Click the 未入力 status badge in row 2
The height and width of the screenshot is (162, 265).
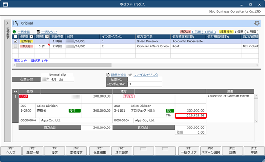pos(26,46)
